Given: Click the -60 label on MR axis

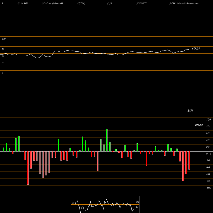Looking at the screenshot, I should [x=208, y=174].
